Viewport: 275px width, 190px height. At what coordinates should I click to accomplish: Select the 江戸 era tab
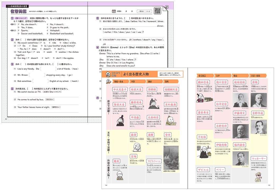click(223, 75)
